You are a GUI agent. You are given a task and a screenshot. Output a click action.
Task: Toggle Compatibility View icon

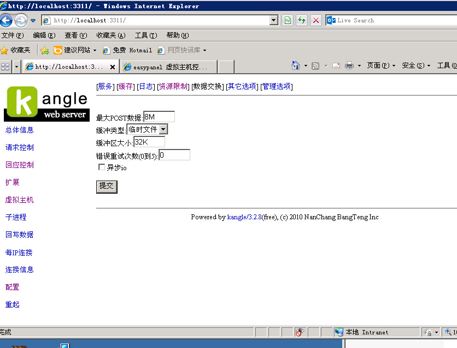288,20
